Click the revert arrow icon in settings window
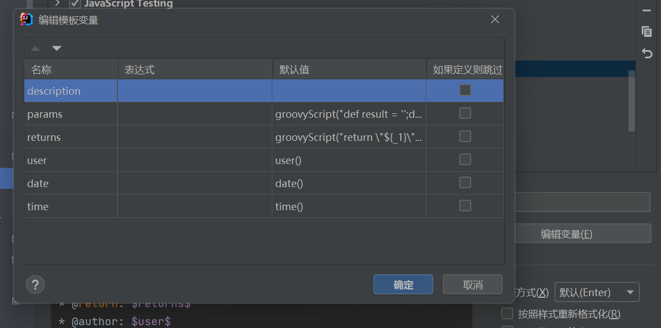The width and height of the screenshot is (661, 328). click(647, 53)
